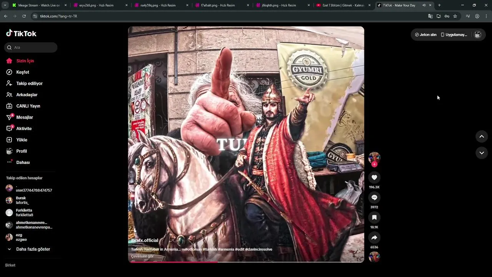Expand Daha fazla göster list
This screenshot has width=492, height=277.
tap(33, 249)
